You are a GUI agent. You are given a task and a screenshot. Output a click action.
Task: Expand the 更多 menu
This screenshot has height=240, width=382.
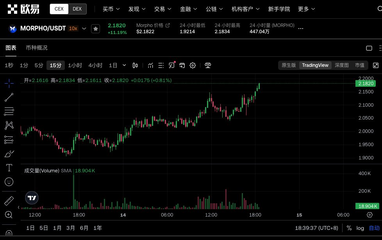point(307,9)
